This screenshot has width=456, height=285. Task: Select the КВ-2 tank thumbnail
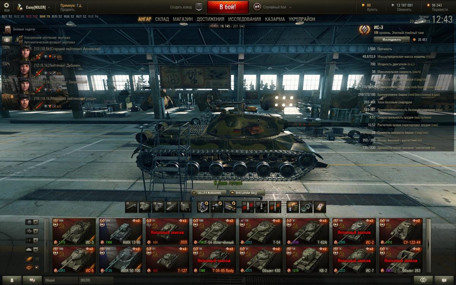tap(307, 260)
